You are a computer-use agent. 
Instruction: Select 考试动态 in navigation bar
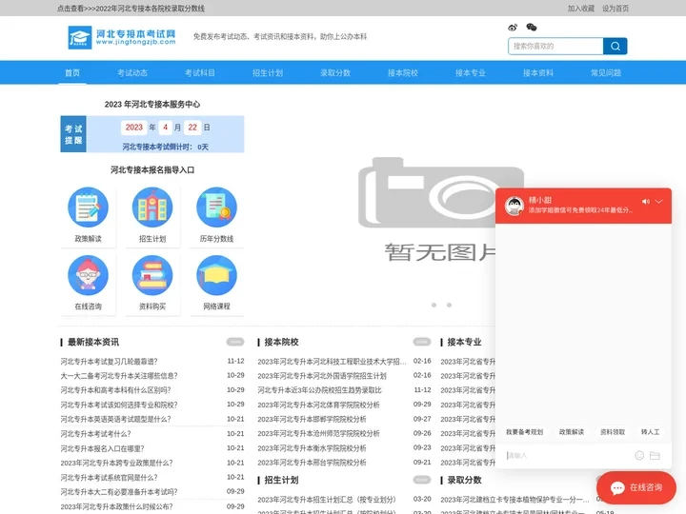pyautogui.click(x=132, y=72)
